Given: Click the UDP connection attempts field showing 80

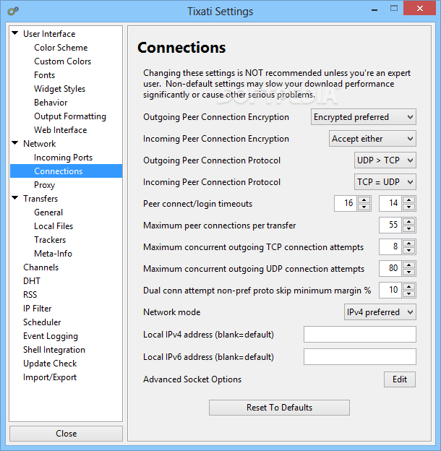Looking at the screenshot, I should [390, 269].
